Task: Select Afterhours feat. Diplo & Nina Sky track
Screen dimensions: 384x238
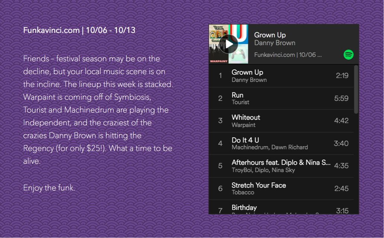Action: point(281,166)
